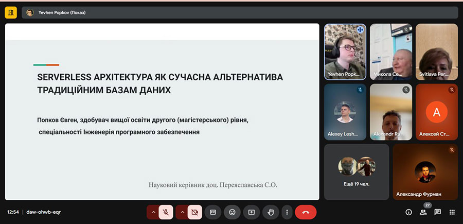Screen dimensions: 463x224
Task: Click the спеціальності Інженерія програмного забезпечення line
Action: [119, 132]
